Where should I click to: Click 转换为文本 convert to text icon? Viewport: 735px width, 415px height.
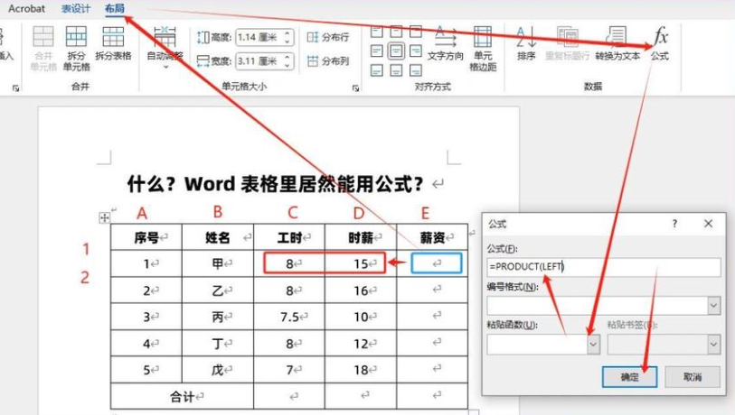pos(617,41)
